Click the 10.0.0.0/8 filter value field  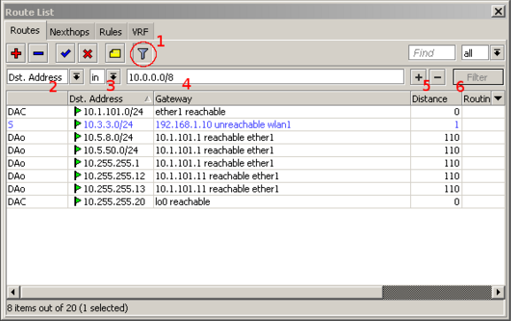tap(266, 77)
